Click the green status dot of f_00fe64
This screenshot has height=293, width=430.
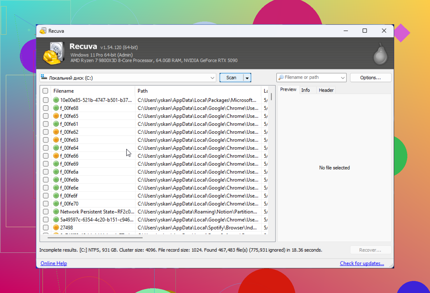[x=56, y=148]
